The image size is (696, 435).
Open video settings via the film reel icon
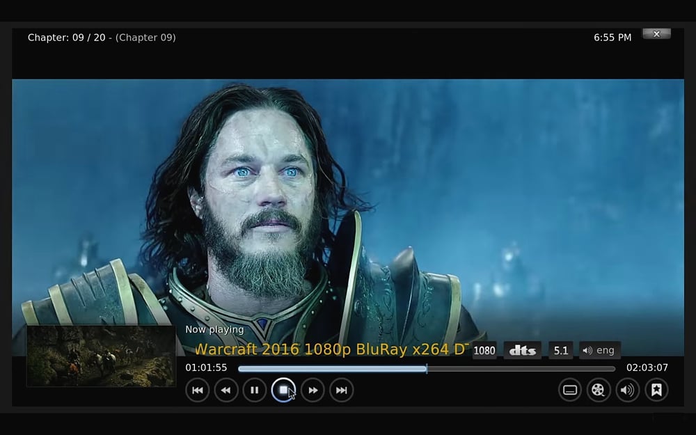599,390
